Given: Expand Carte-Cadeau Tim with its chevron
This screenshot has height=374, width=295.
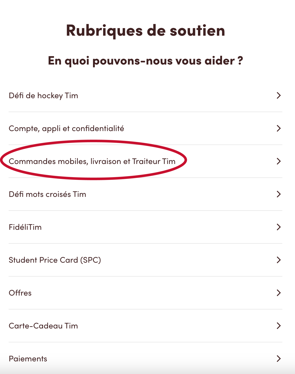Looking at the screenshot, I should pos(279,326).
